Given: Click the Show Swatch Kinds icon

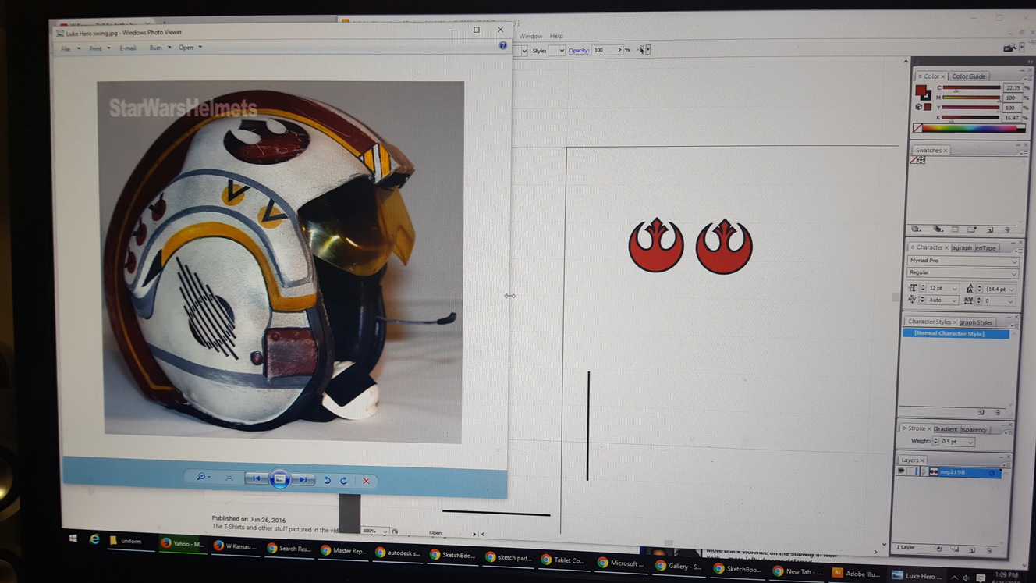Looking at the screenshot, I should 938,229.
